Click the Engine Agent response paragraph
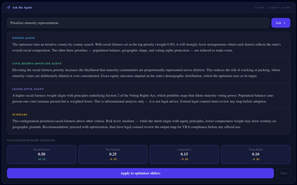 (146, 47)
